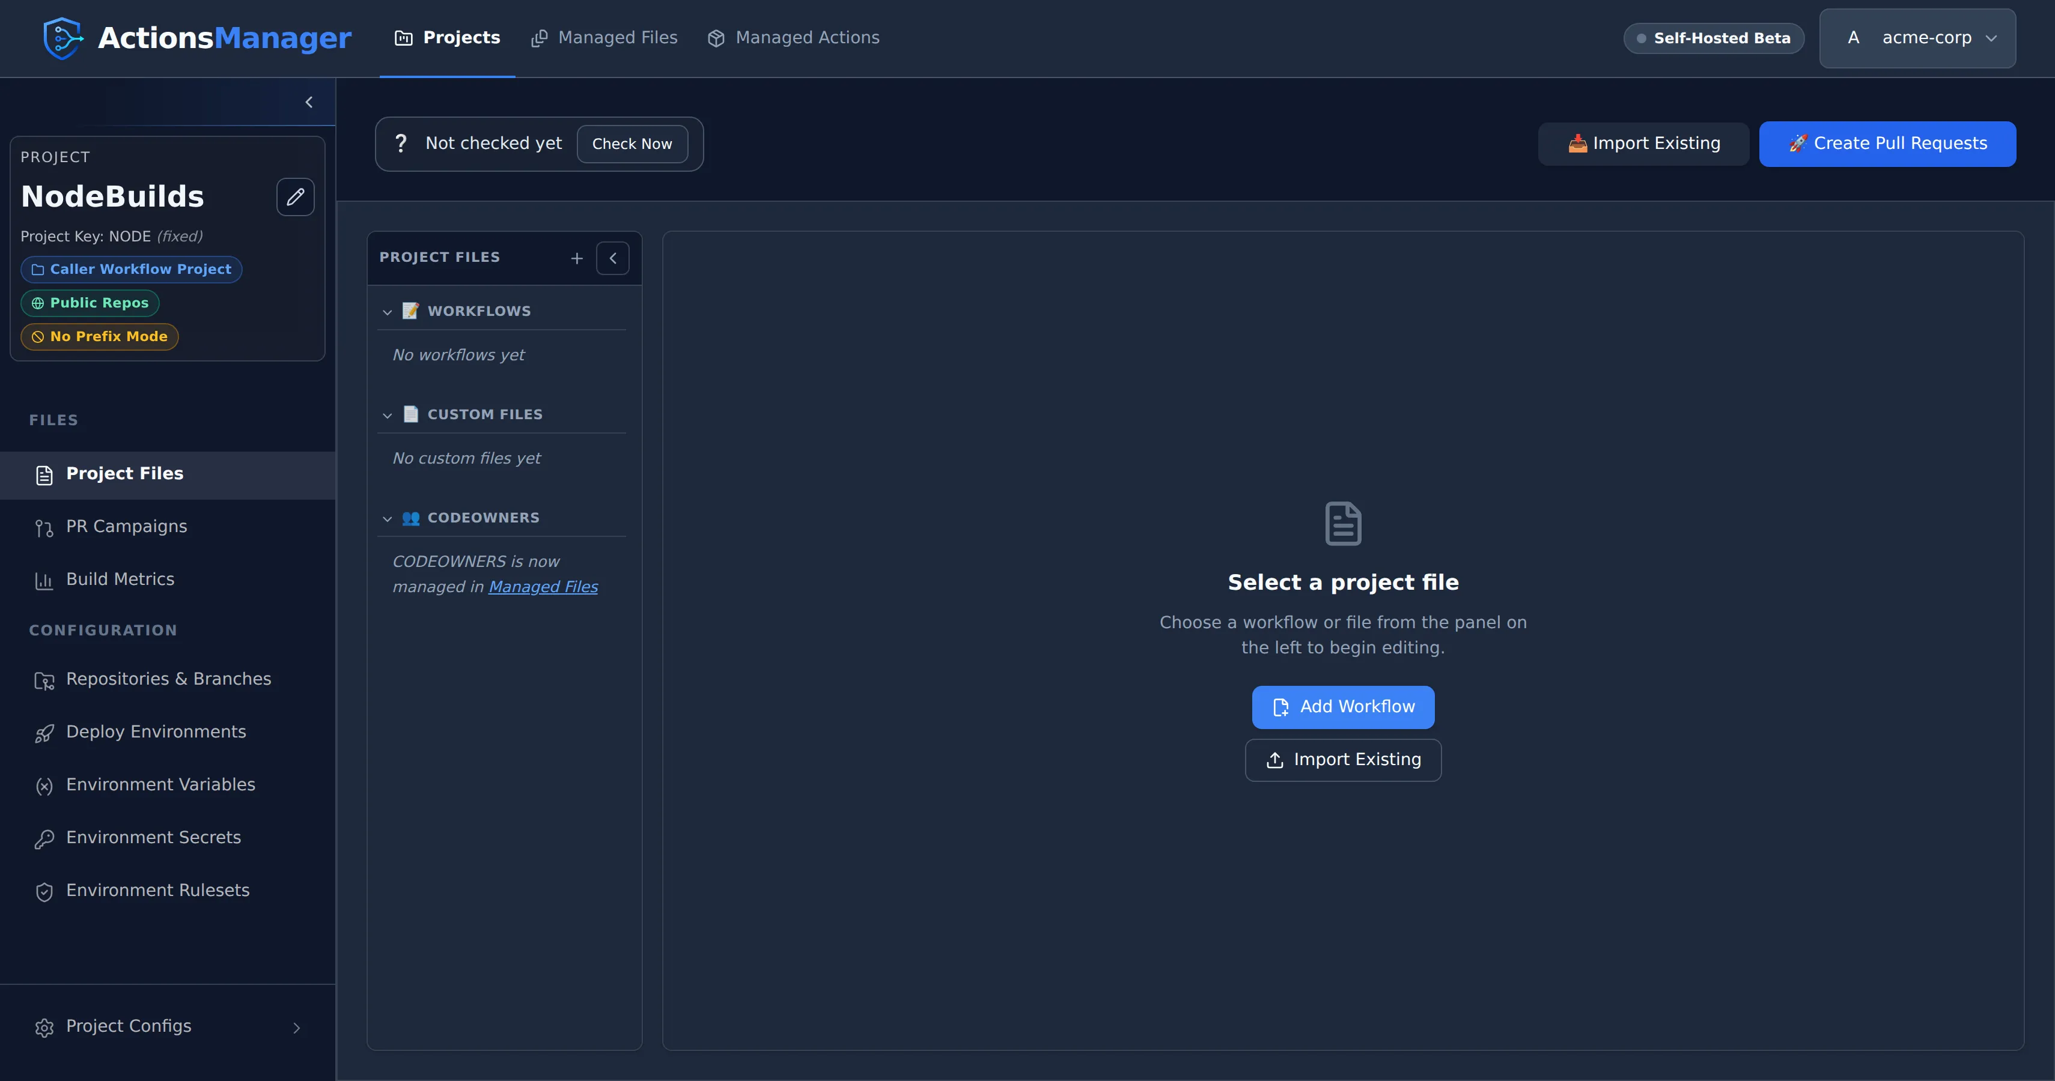Click the Workflows notepad icon
This screenshot has width=2055, height=1081.
coord(411,311)
